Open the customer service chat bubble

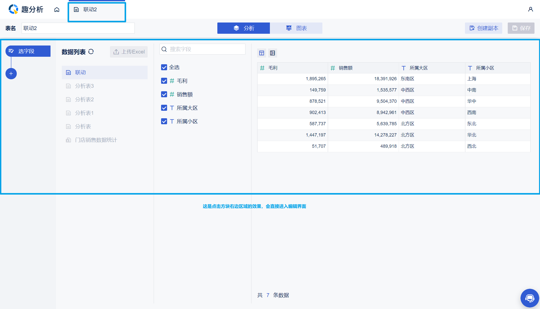click(529, 298)
